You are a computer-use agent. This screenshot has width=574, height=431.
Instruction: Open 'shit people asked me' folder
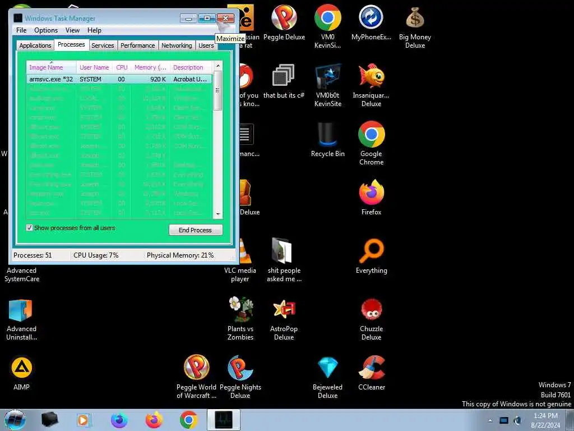click(x=284, y=259)
